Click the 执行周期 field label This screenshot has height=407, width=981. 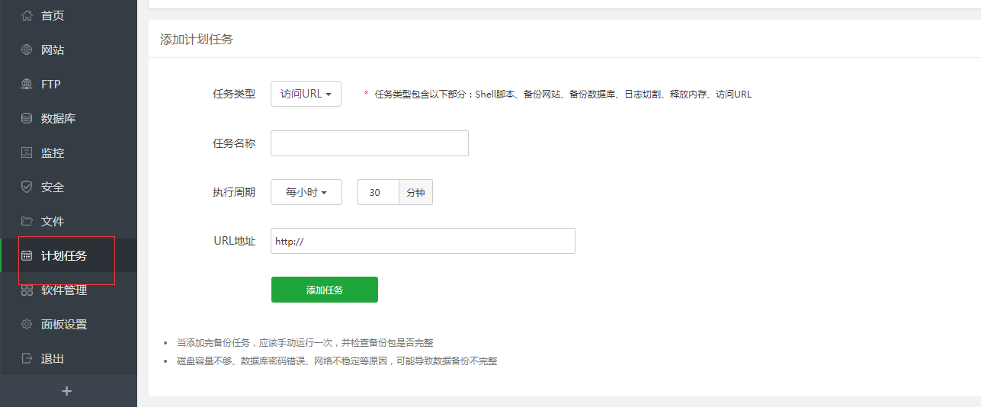coord(234,192)
